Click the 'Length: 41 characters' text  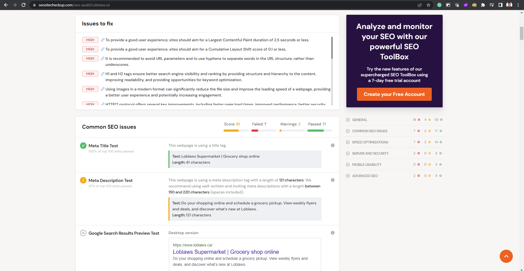(x=191, y=162)
